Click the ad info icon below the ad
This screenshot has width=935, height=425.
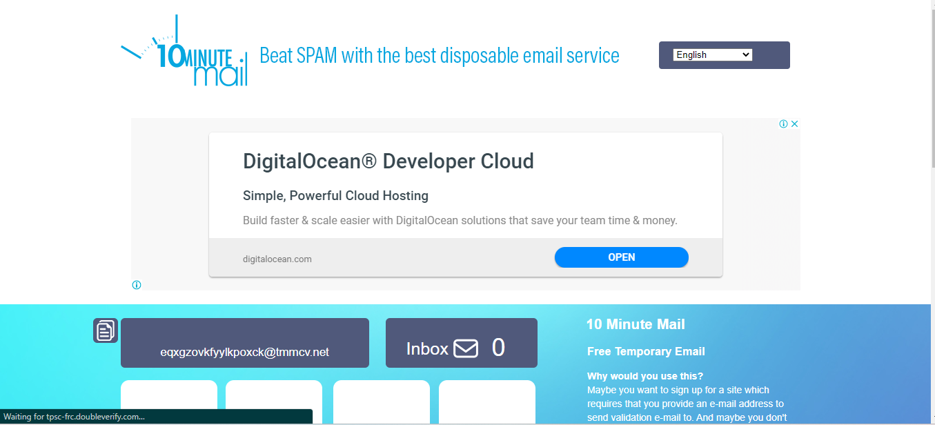pyautogui.click(x=137, y=285)
